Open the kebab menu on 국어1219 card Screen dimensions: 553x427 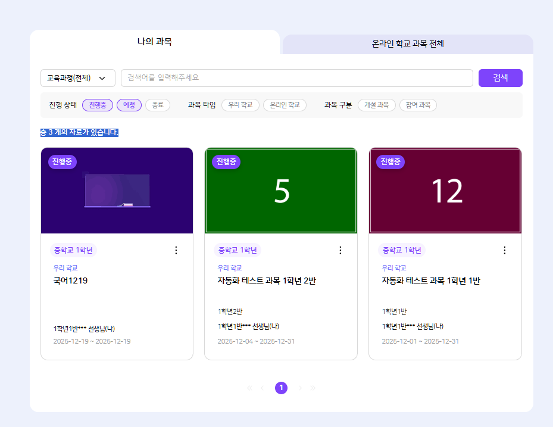[x=176, y=250]
